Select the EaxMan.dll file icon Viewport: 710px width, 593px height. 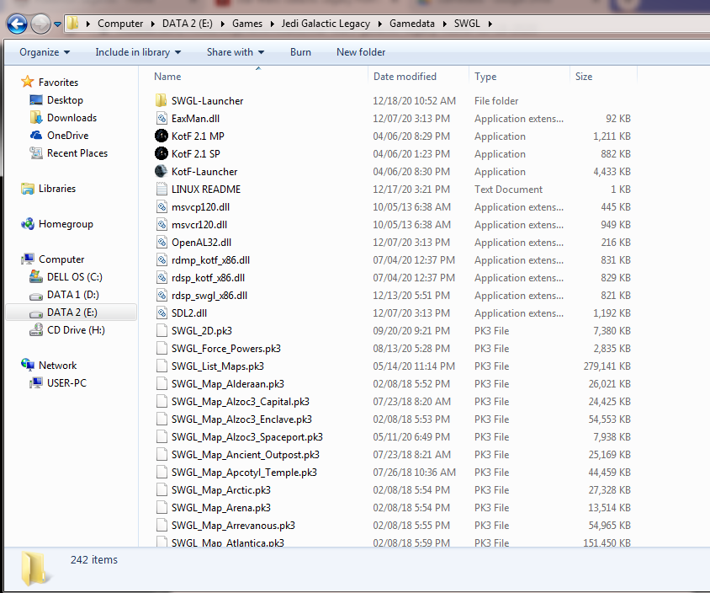(x=162, y=118)
